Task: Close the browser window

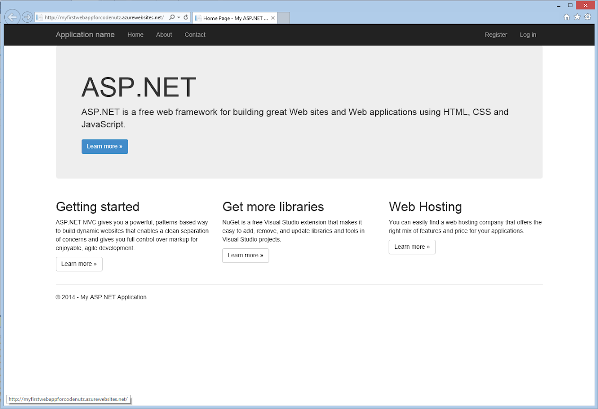Action: (585, 5)
